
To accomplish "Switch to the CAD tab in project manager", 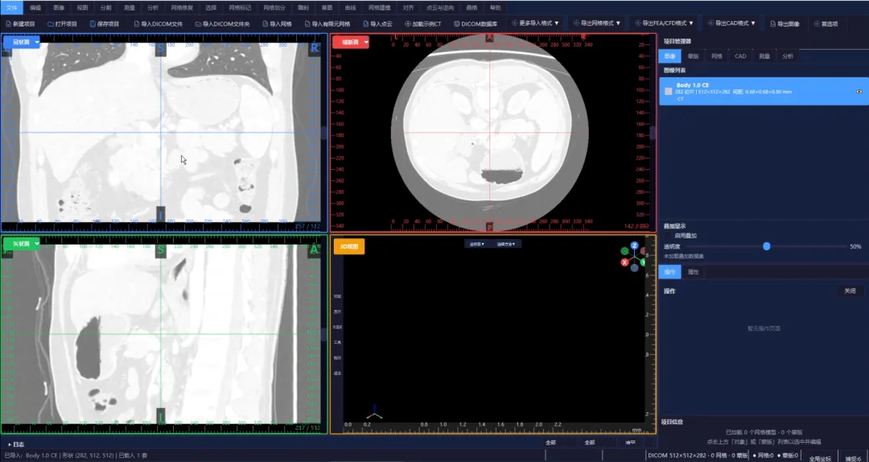I will 740,56.
